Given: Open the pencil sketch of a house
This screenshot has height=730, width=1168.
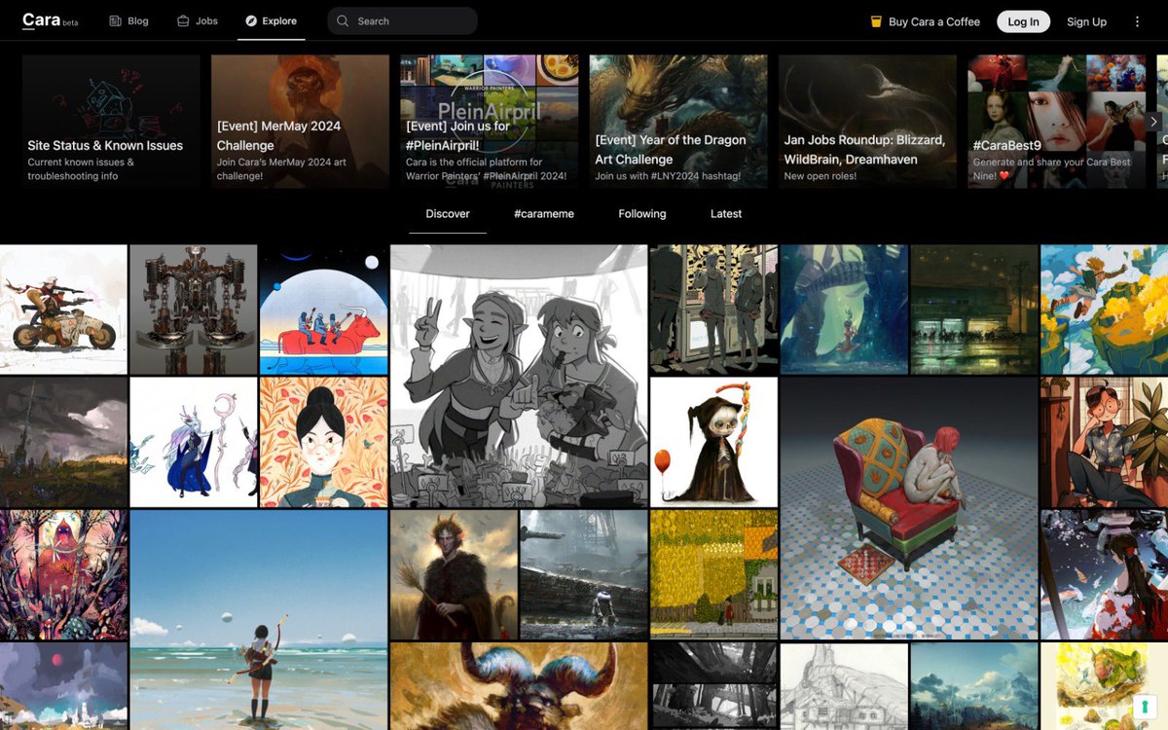Looking at the screenshot, I should click(x=844, y=686).
